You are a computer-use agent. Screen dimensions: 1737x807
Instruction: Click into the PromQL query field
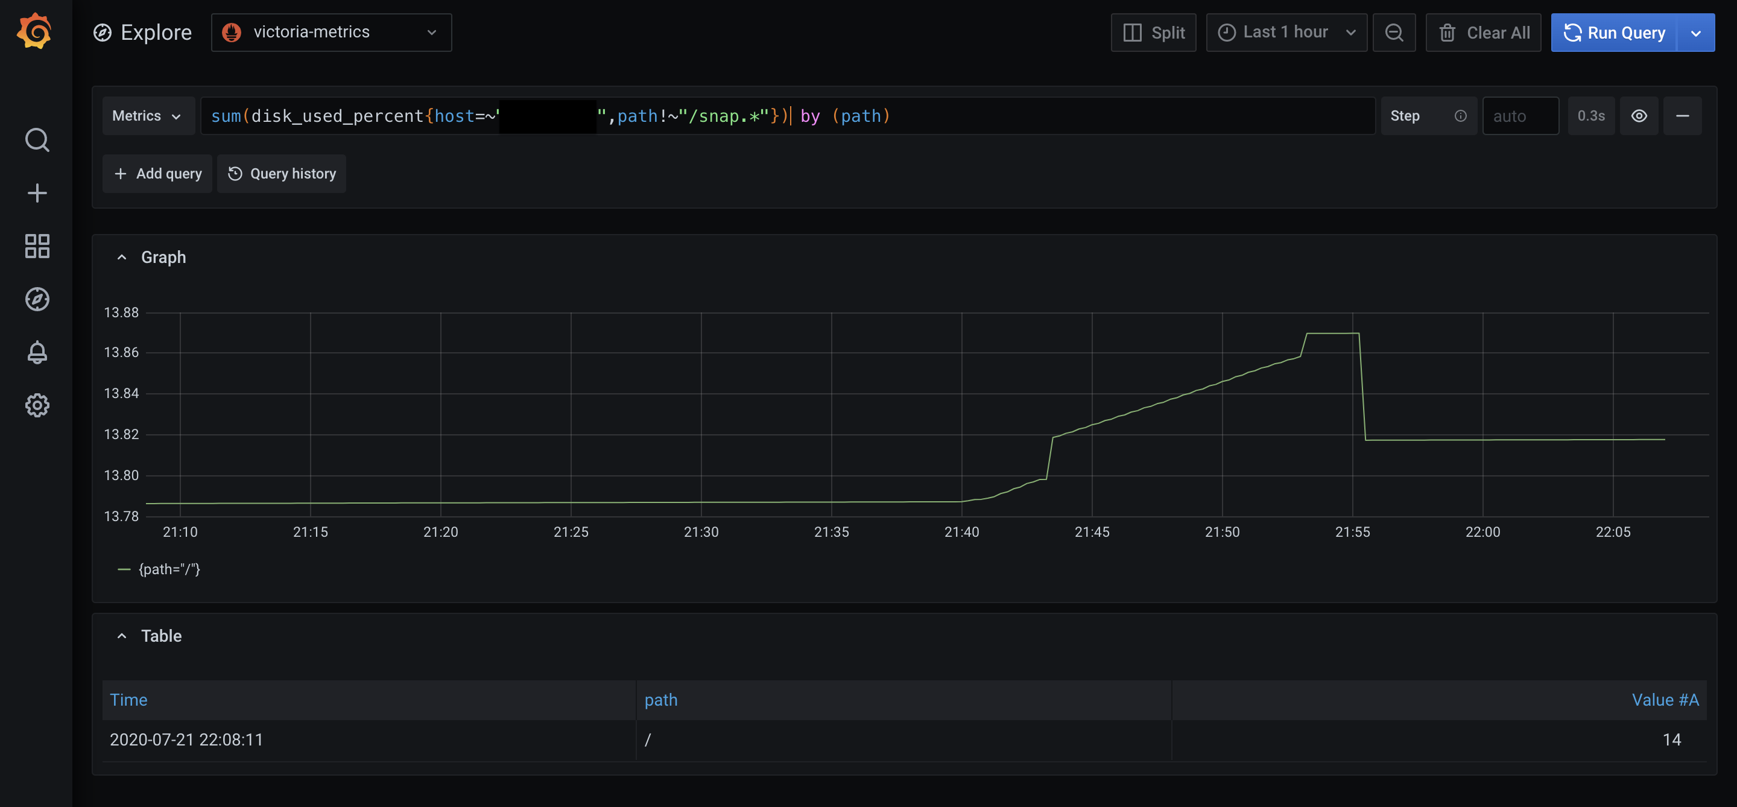point(788,116)
